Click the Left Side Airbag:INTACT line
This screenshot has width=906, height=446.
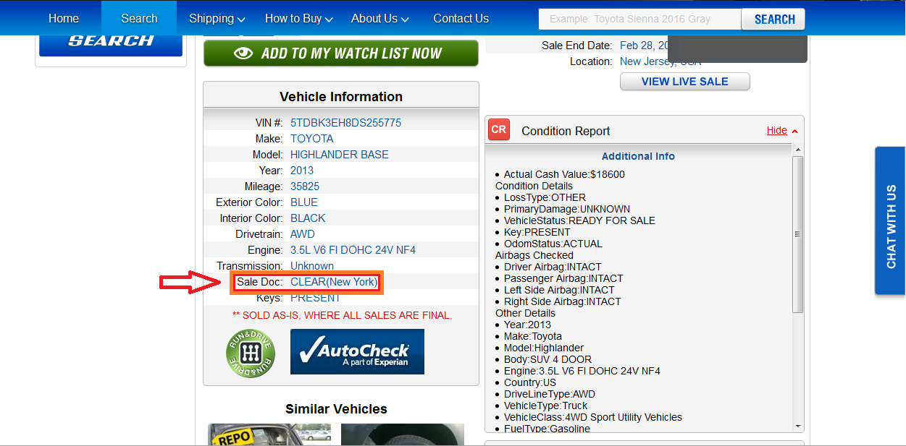click(559, 290)
